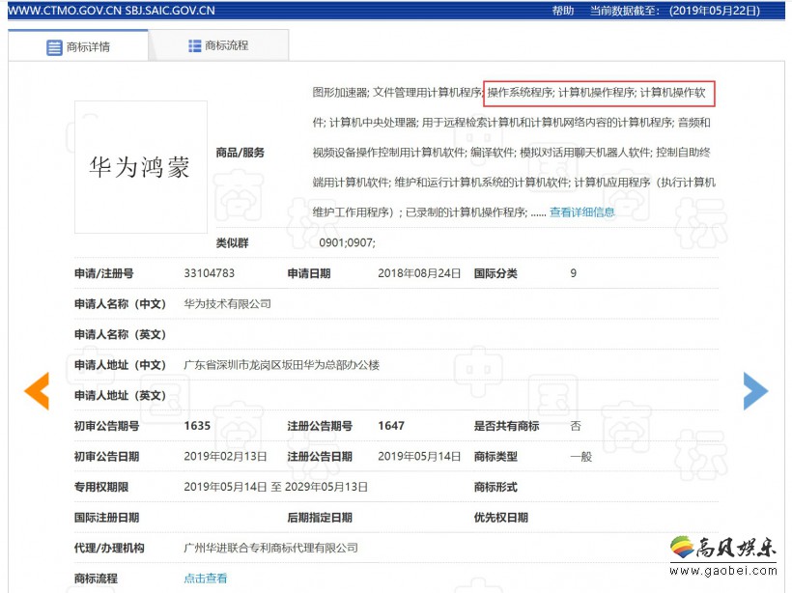This screenshot has height=593, width=792.
Task: Click the www.gaobei.com watermark text
Action: tap(725, 578)
